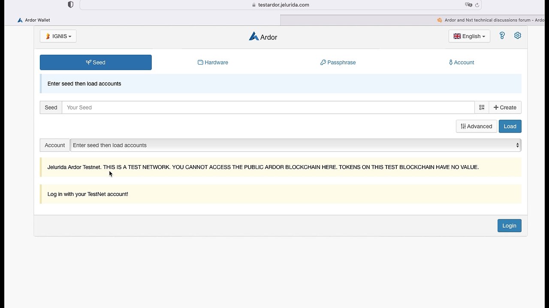The width and height of the screenshot is (549, 308).
Task: Click the Seed label beside input
Action: pos(51,107)
